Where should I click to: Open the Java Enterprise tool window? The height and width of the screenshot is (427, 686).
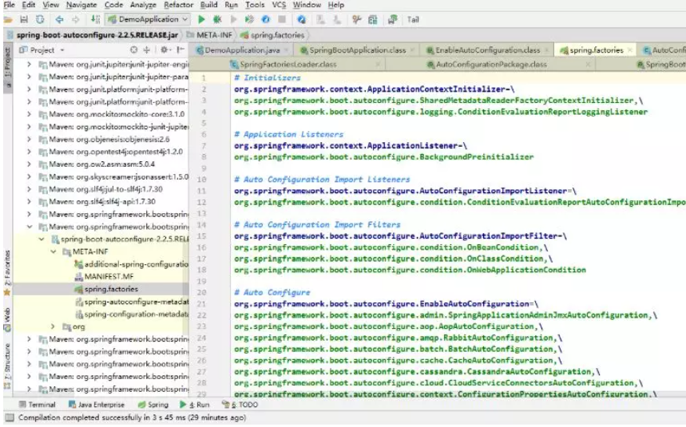(97, 405)
